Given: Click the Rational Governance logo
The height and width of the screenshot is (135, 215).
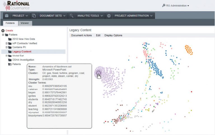Looking at the screenshot, I should tap(16, 6).
